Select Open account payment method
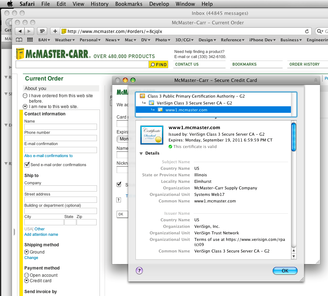 tap(27, 275)
